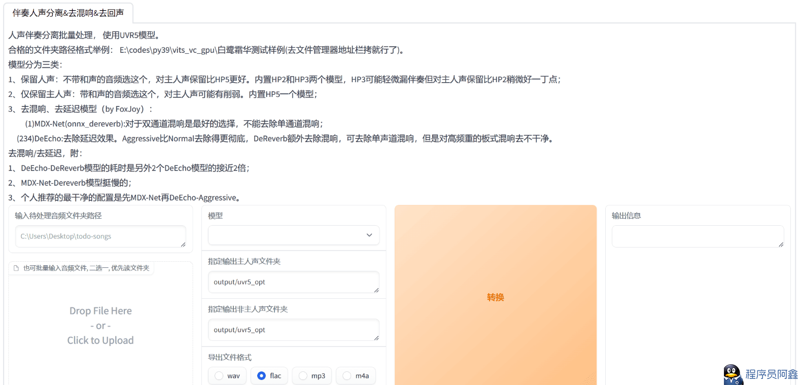This screenshot has width=800, height=385.
Task: Edit the 指定输出主人声文件夹 path field
Action: click(294, 282)
